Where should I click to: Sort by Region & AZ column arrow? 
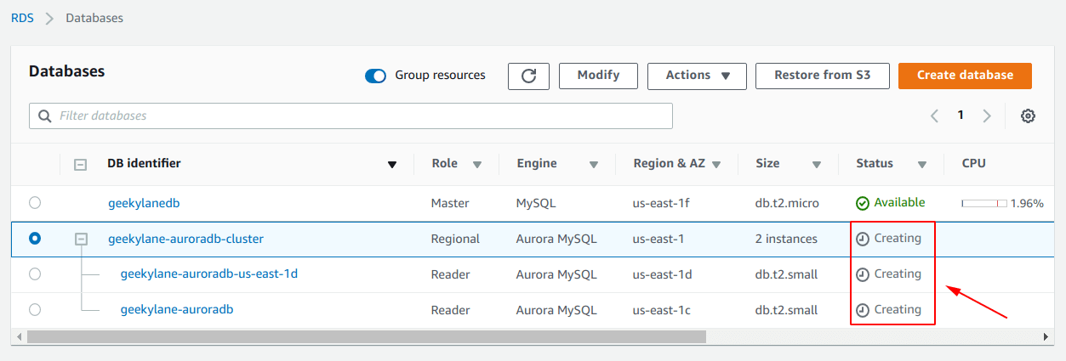[x=716, y=165]
